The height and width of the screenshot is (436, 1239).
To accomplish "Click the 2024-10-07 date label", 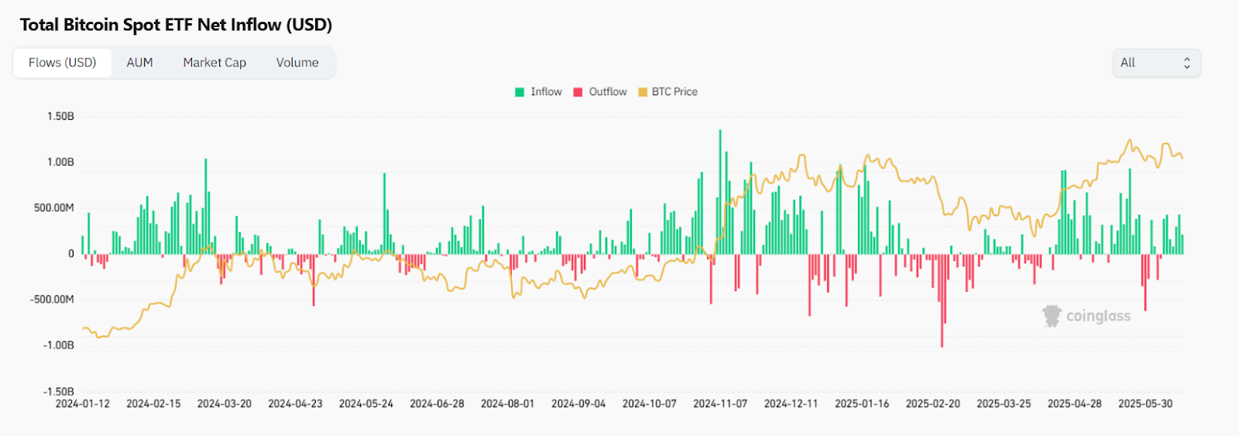I will click(650, 403).
